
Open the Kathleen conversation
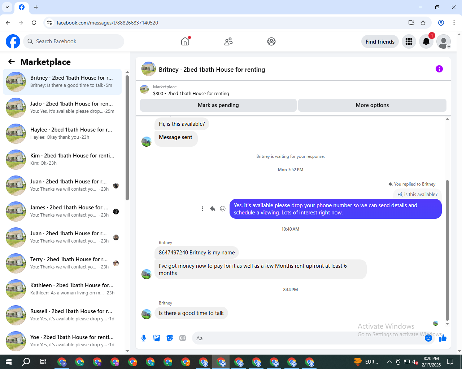pyautogui.click(x=62, y=289)
